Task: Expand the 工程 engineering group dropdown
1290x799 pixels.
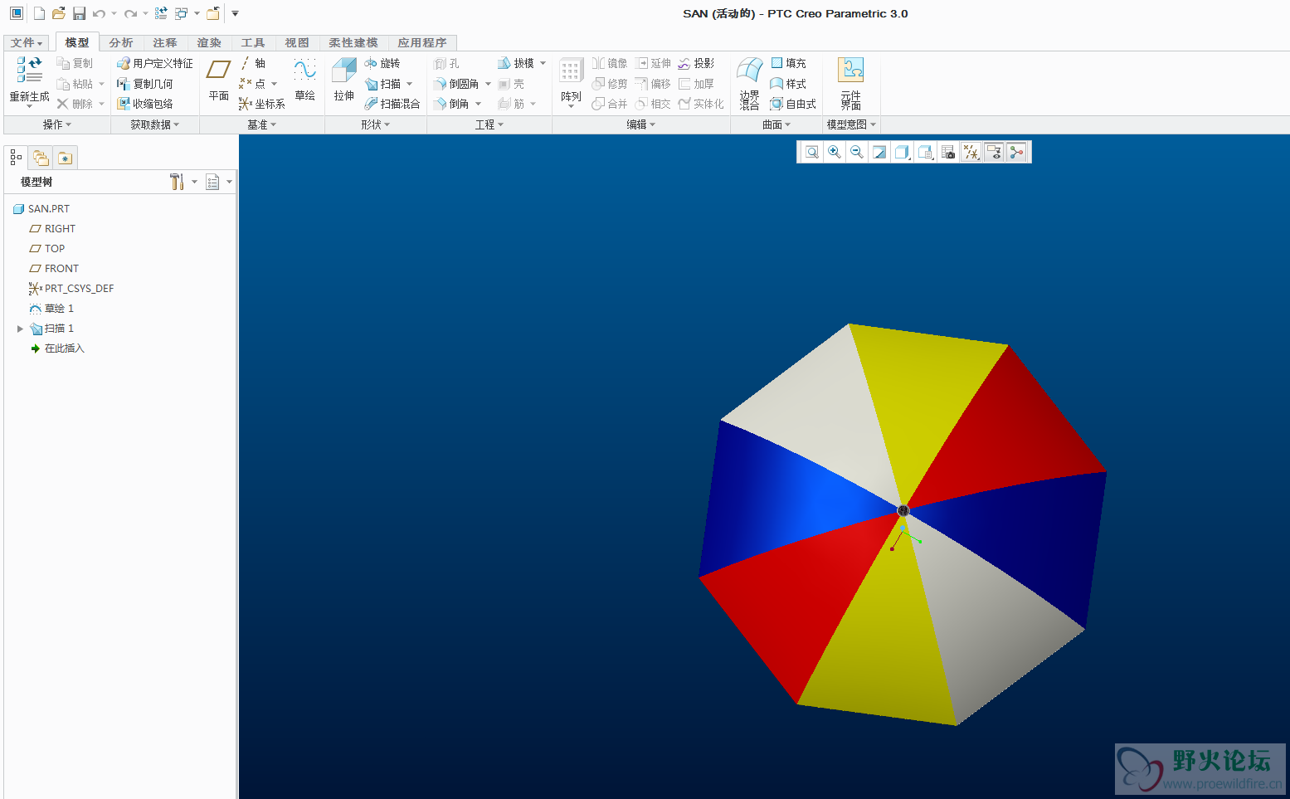Action: pos(489,124)
